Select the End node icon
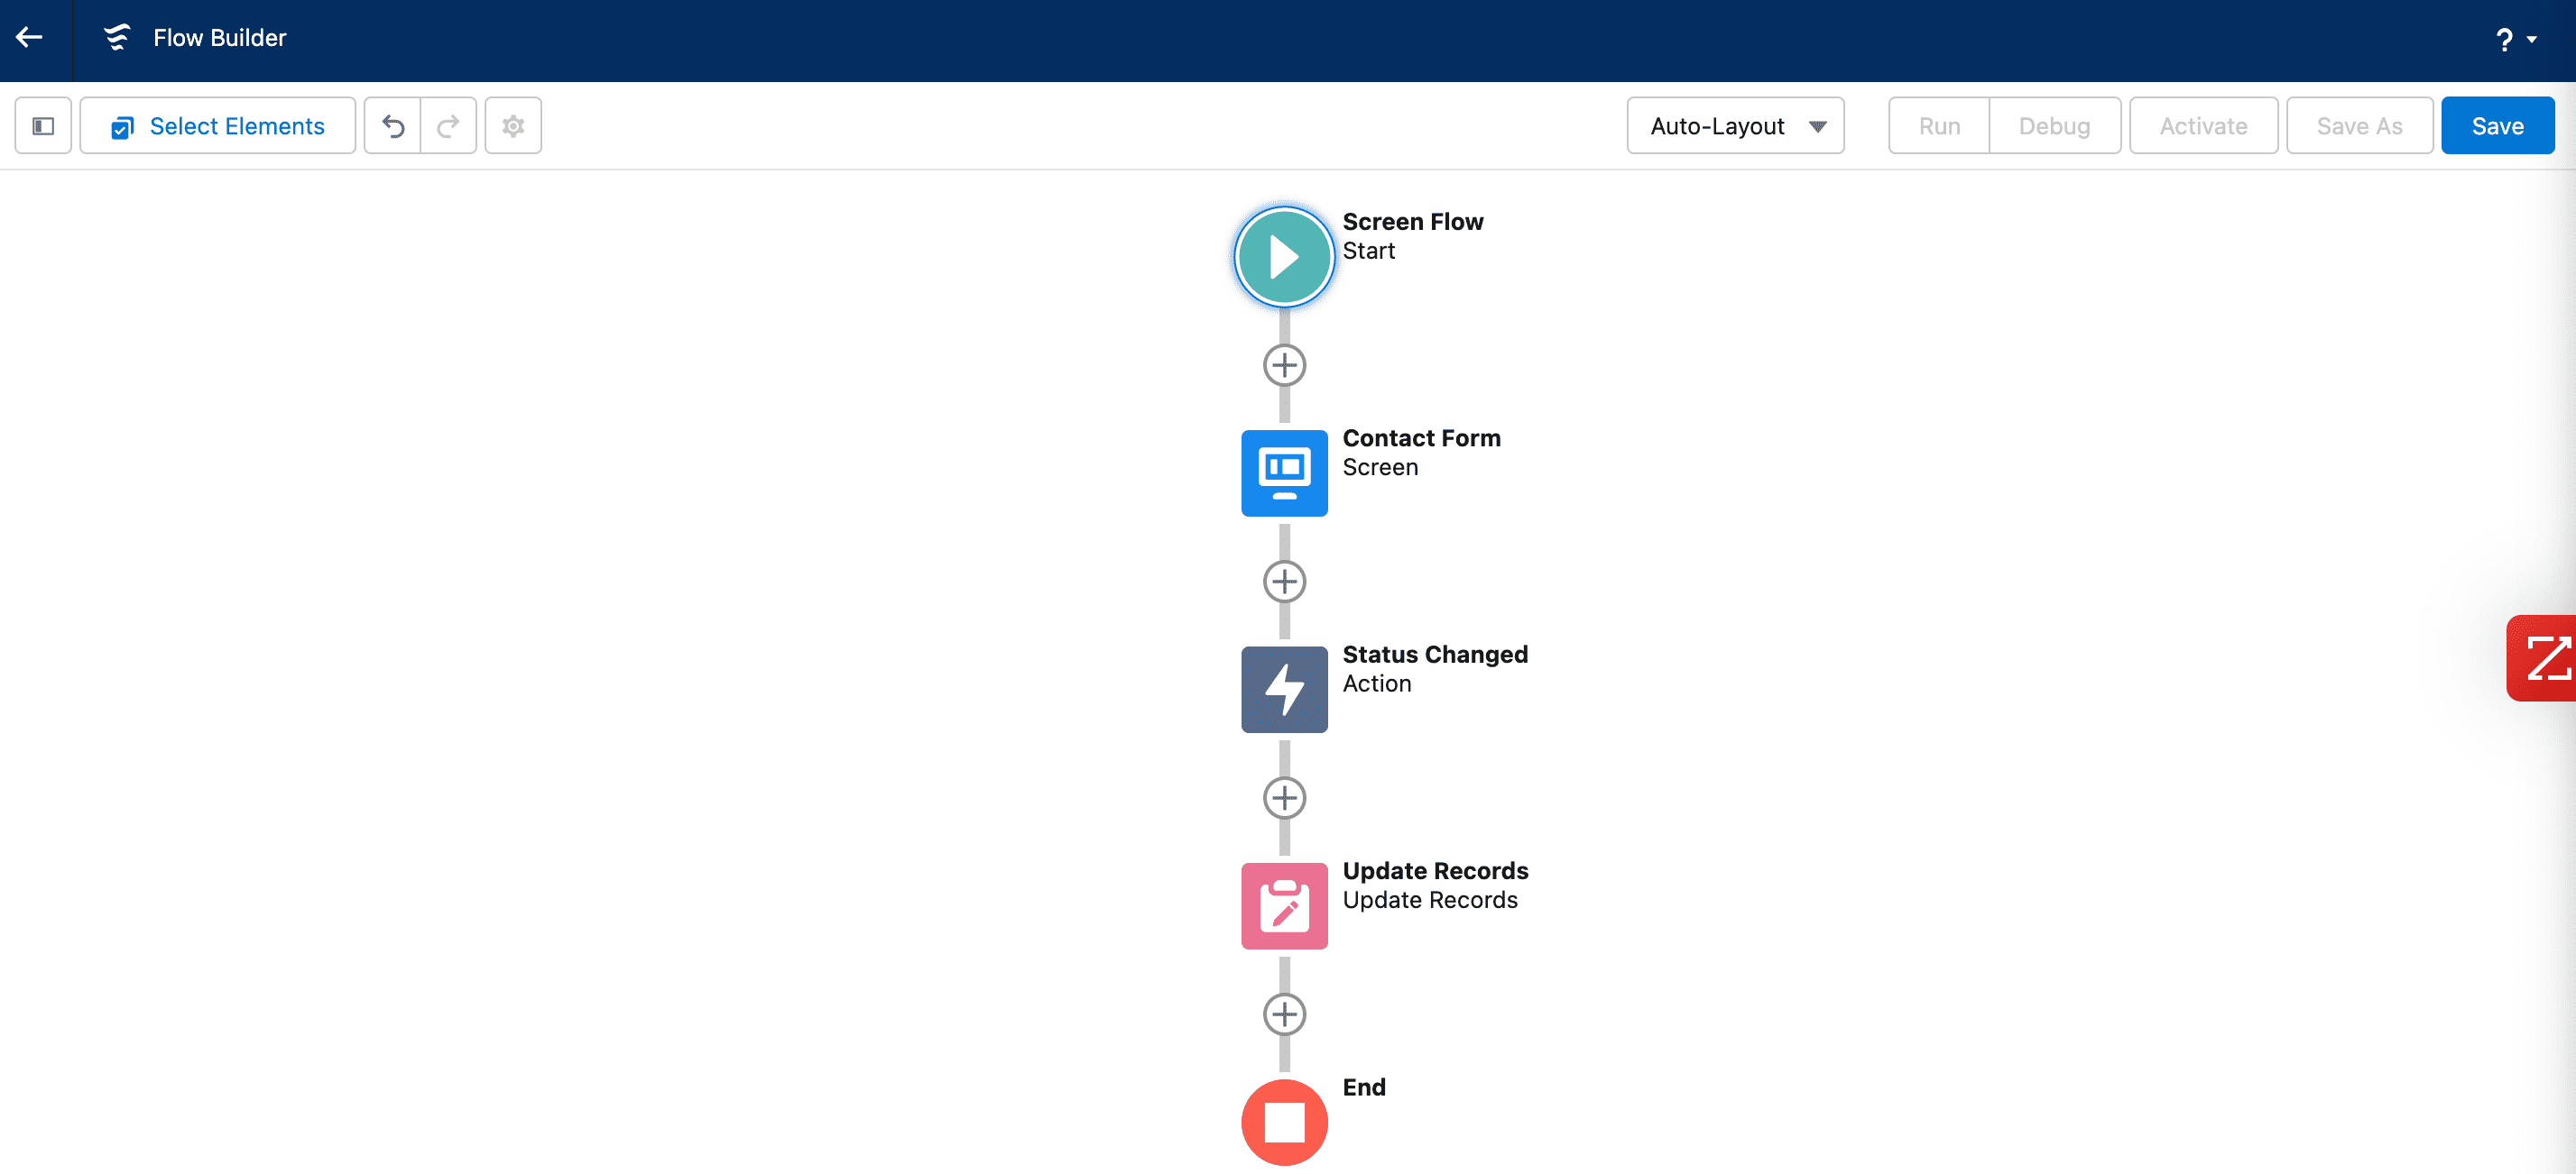 point(1284,1122)
